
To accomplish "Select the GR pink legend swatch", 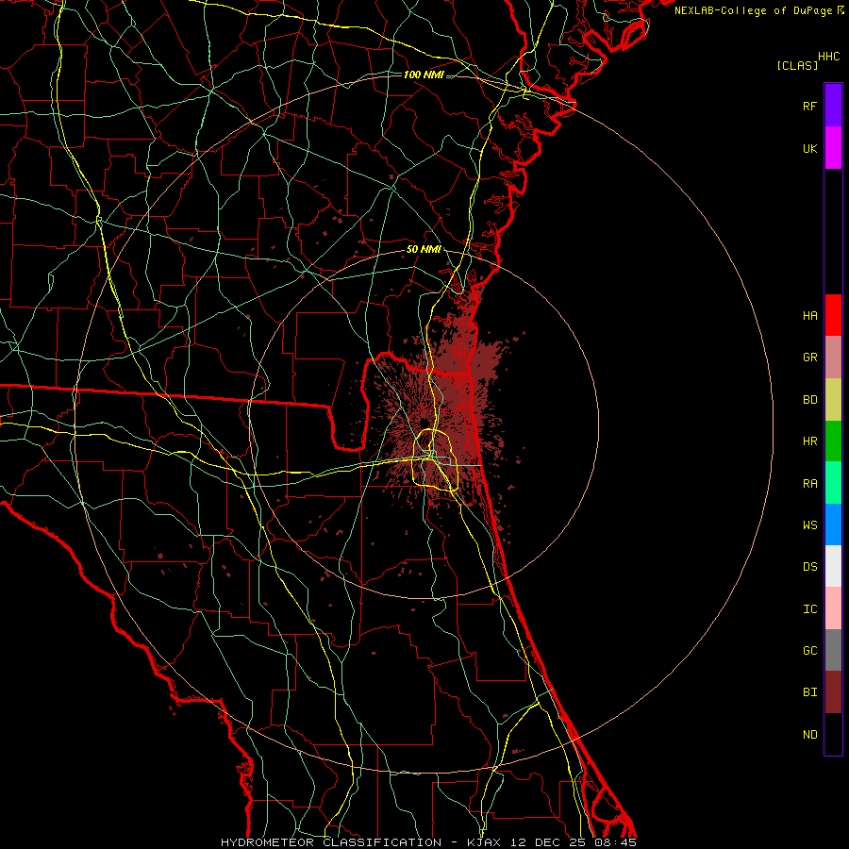I will [x=833, y=358].
